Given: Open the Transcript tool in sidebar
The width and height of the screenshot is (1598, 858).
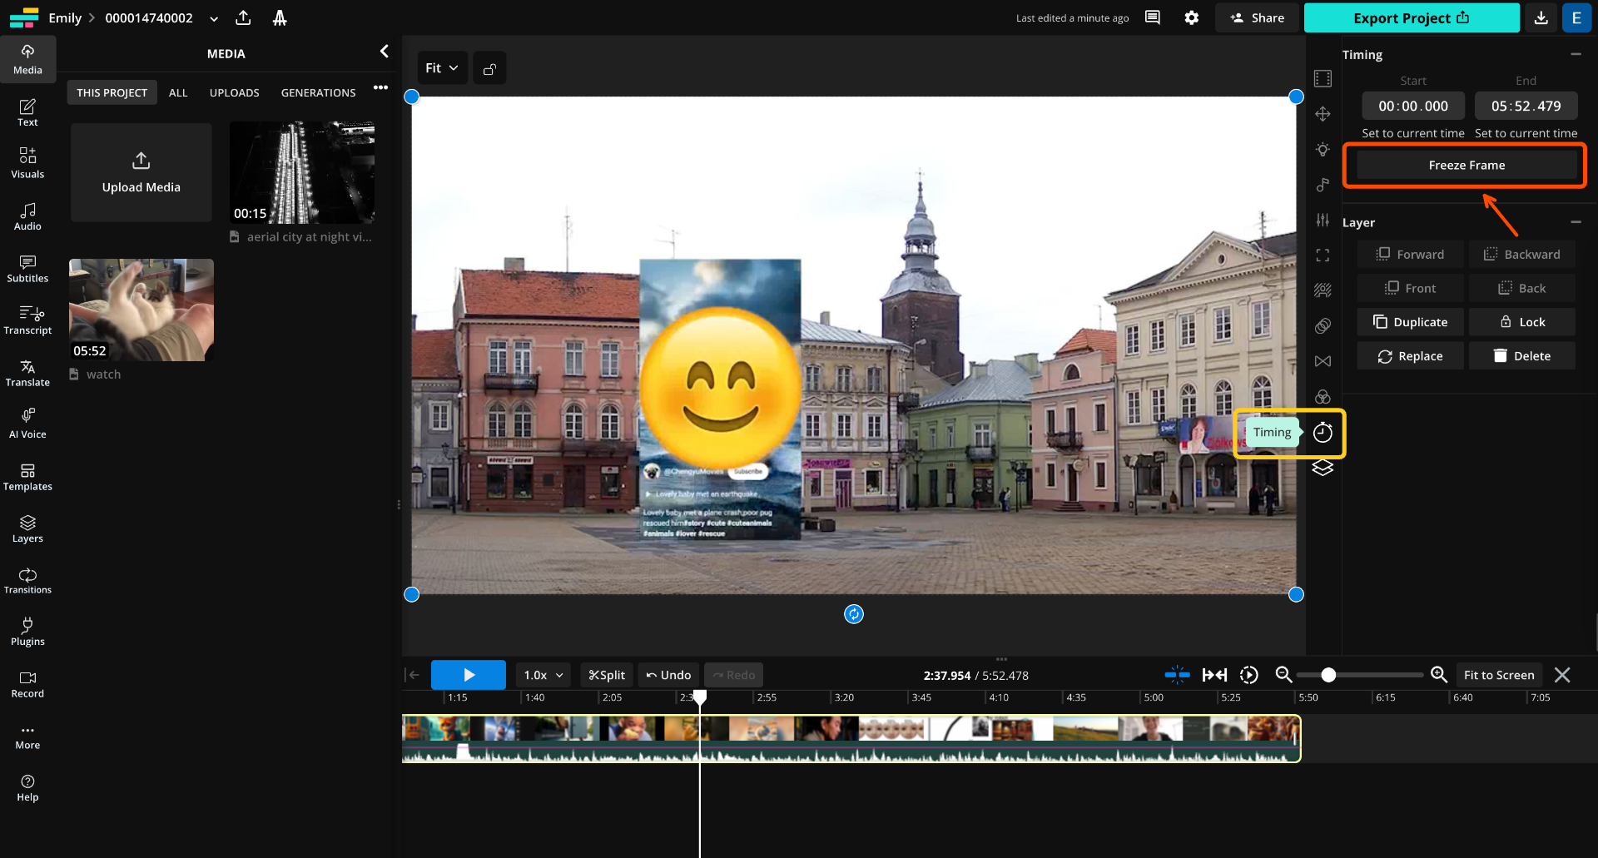Looking at the screenshot, I should 27,320.
